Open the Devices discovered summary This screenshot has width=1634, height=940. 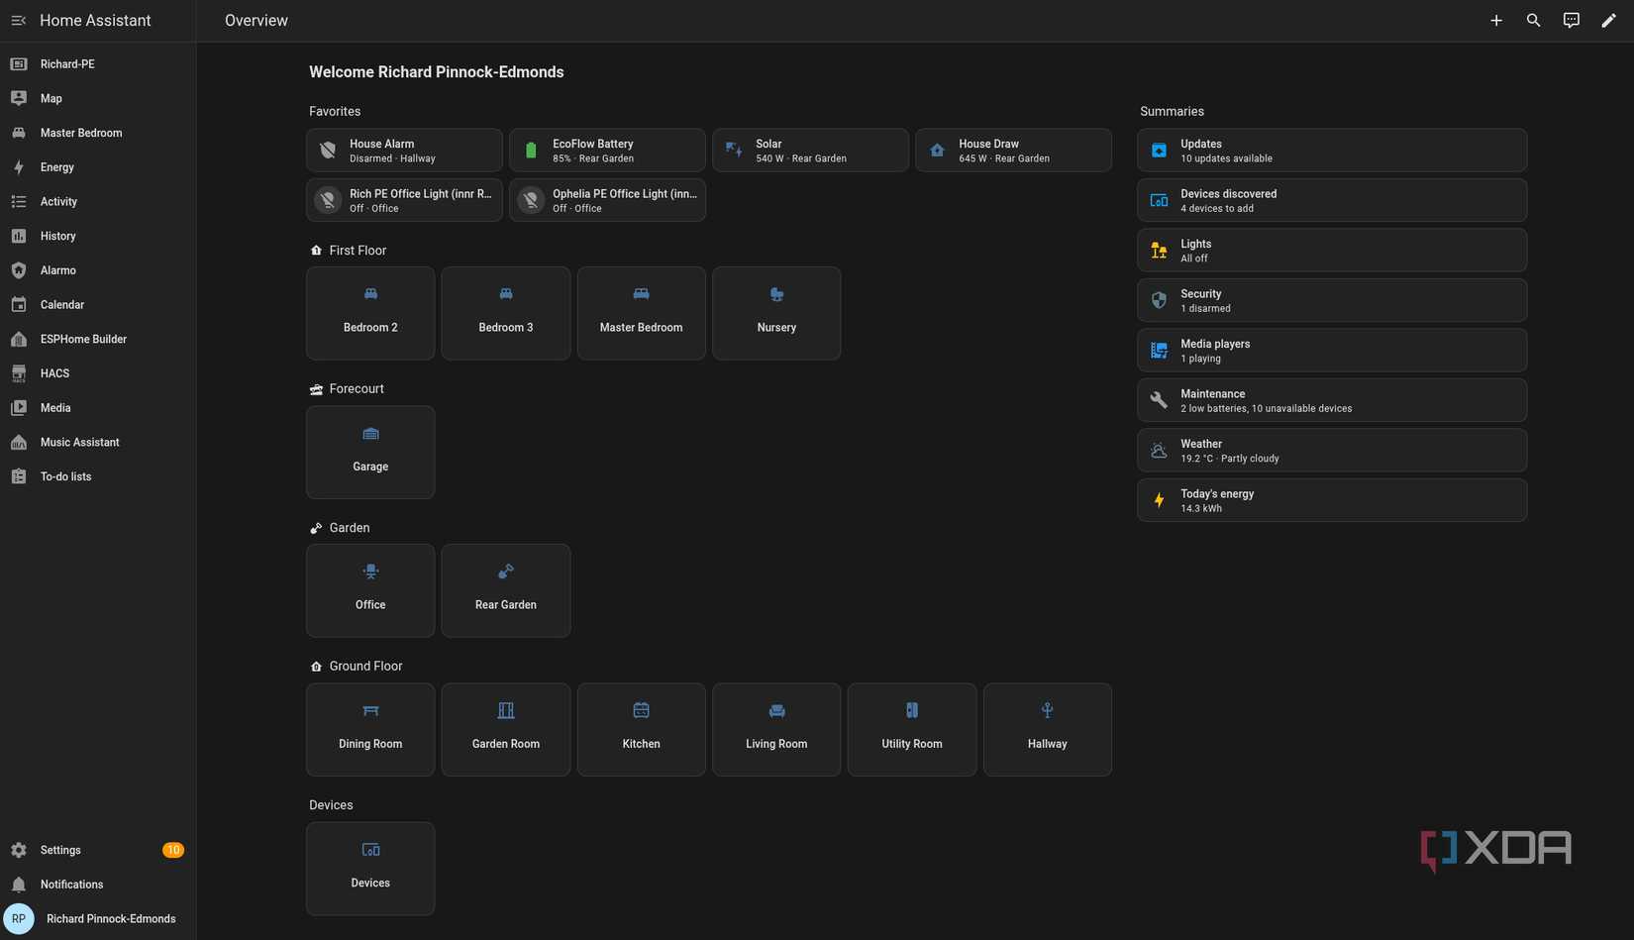point(1332,200)
